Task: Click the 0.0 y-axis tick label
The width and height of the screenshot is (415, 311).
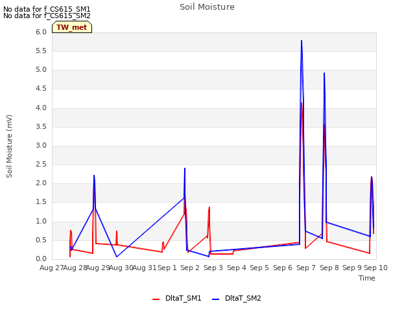Action: click(x=41, y=259)
